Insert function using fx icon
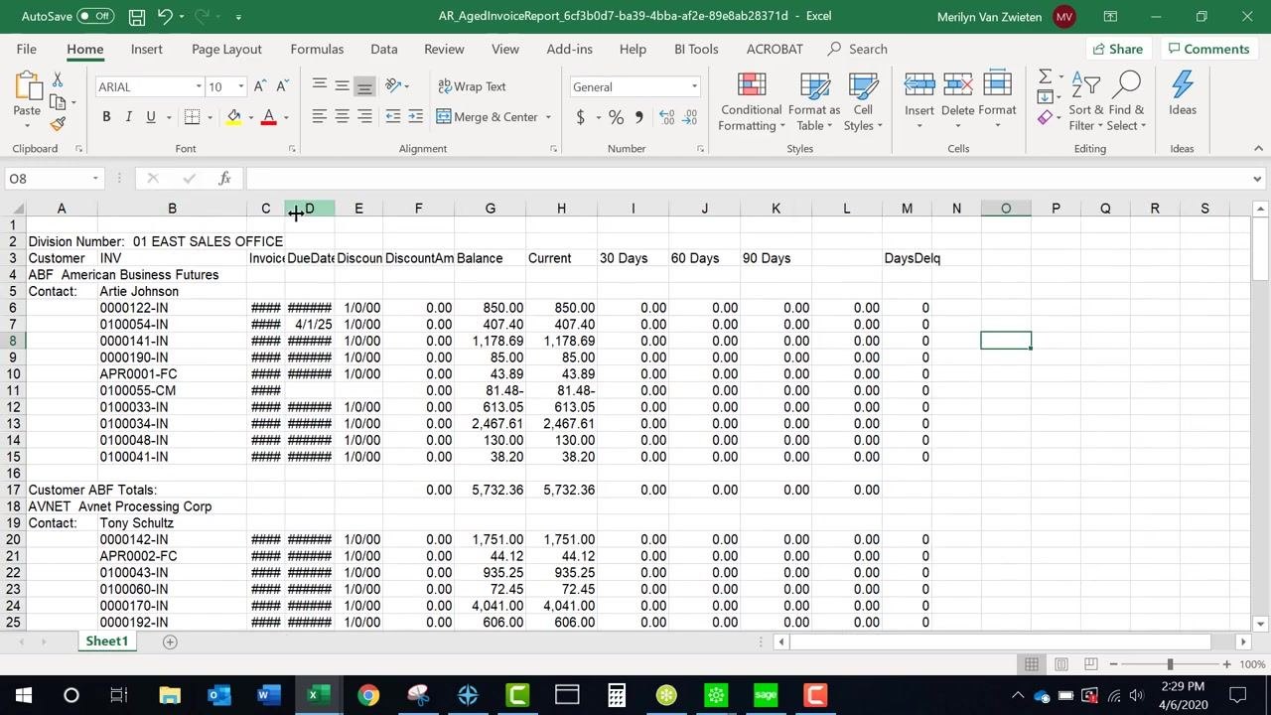1271x715 pixels. point(224,179)
